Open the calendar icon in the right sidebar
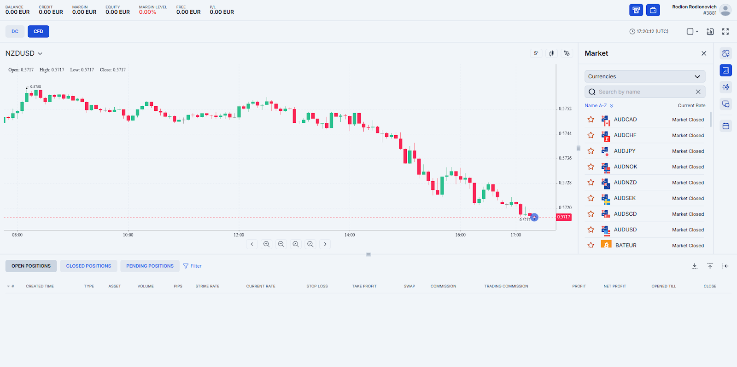This screenshot has width=737, height=367. click(x=726, y=126)
